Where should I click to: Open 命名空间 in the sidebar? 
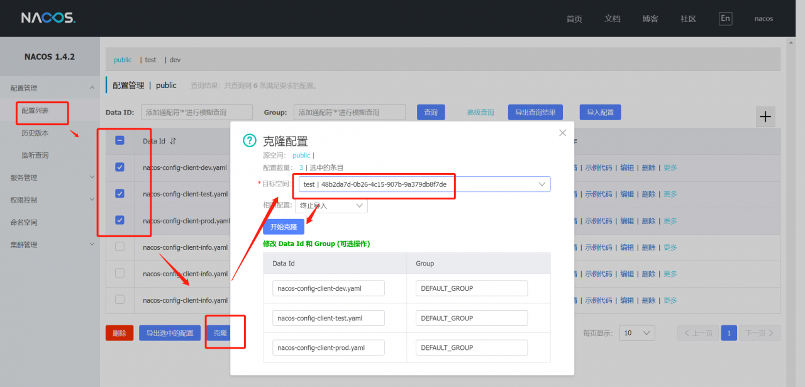coord(24,222)
